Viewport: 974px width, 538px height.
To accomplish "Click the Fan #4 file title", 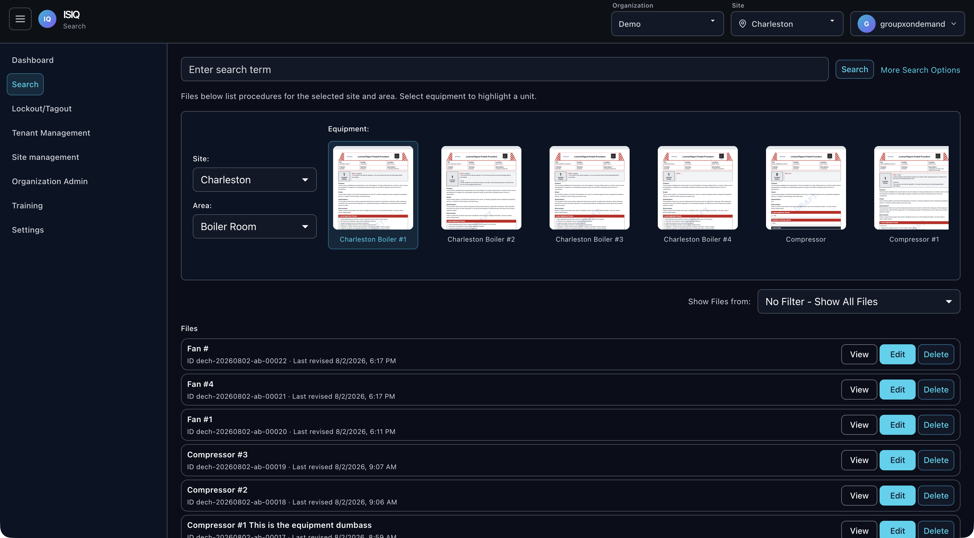I will [x=200, y=384].
